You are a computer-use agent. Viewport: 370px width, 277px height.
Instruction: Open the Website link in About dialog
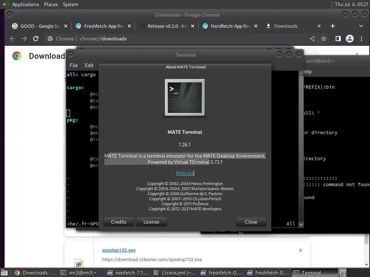[x=185, y=173]
